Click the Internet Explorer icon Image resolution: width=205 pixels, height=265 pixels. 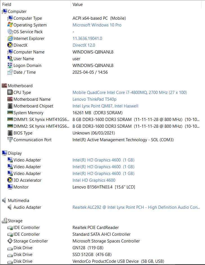pos(10,38)
